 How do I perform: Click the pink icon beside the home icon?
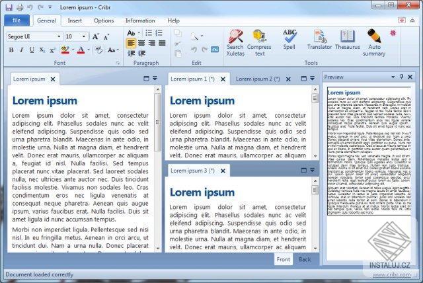pos(402,20)
